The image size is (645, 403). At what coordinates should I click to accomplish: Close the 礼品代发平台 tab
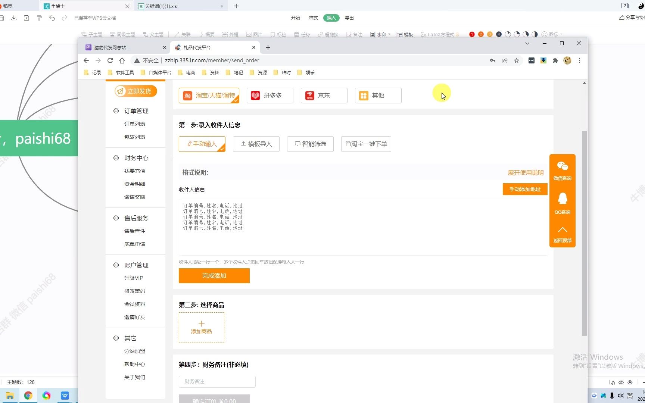click(254, 47)
